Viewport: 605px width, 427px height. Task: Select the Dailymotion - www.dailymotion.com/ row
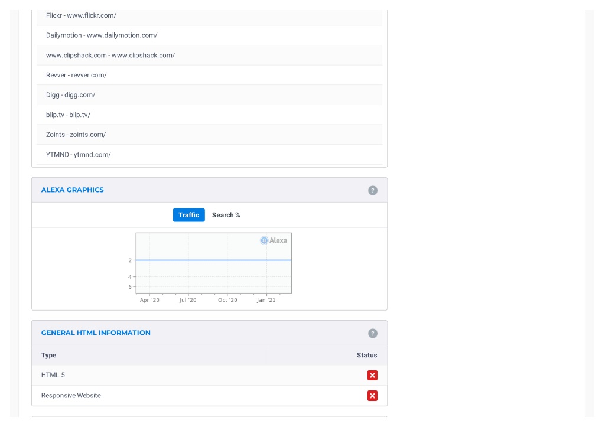coord(210,35)
